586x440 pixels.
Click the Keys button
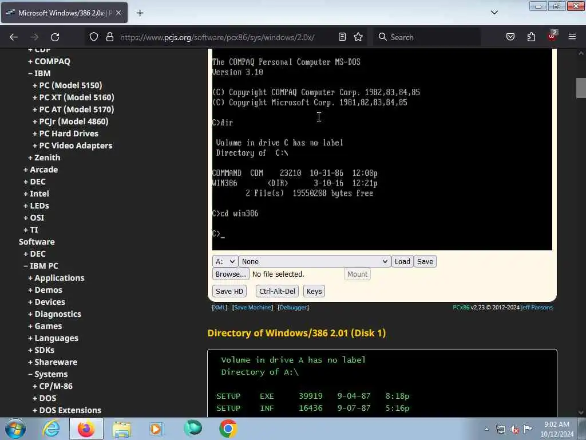click(314, 292)
